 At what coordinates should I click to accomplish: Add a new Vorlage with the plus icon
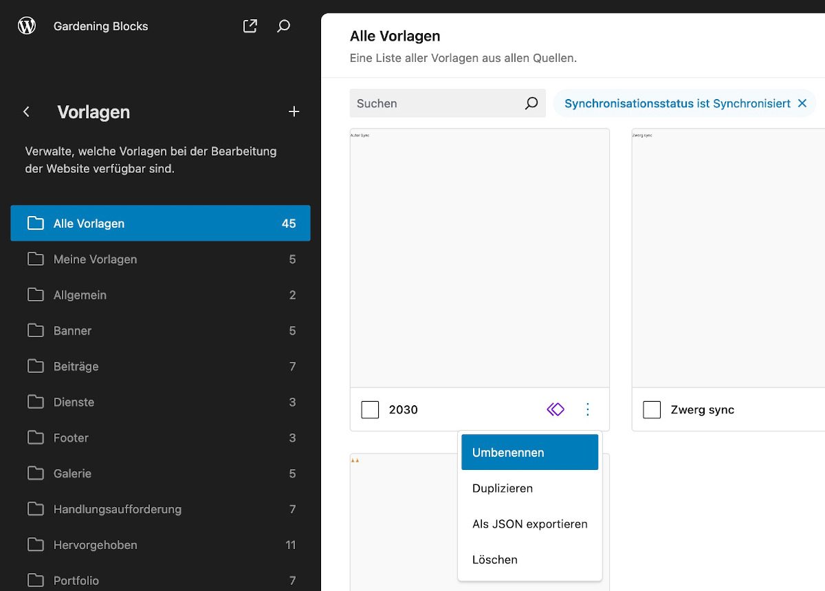click(294, 111)
